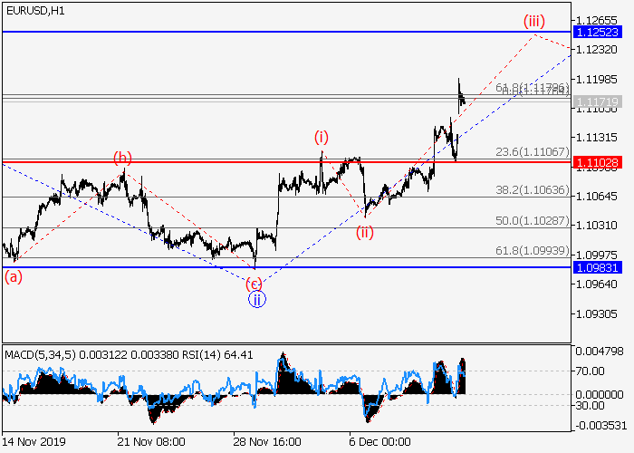The width and height of the screenshot is (634, 453).
Task: Select the red (iii) wave label
Action: pyautogui.click(x=533, y=22)
